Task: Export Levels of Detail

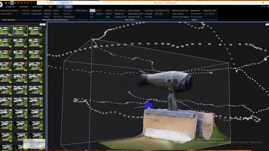Action: (x=177, y=14)
